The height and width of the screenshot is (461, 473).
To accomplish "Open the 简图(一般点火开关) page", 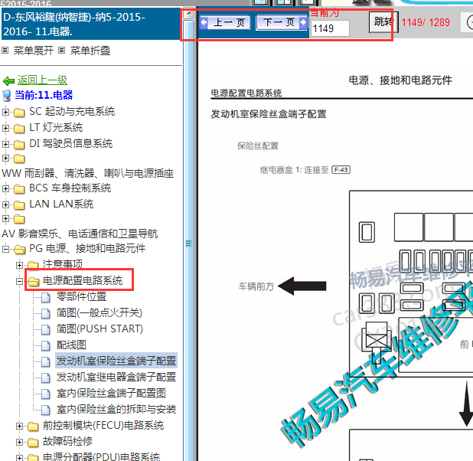I will pyautogui.click(x=99, y=312).
